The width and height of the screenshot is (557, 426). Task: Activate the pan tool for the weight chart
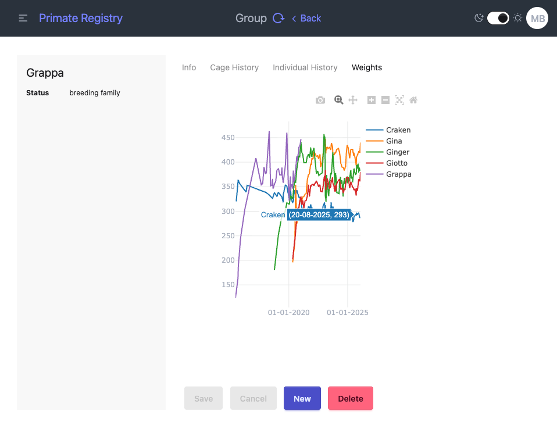tap(352, 100)
